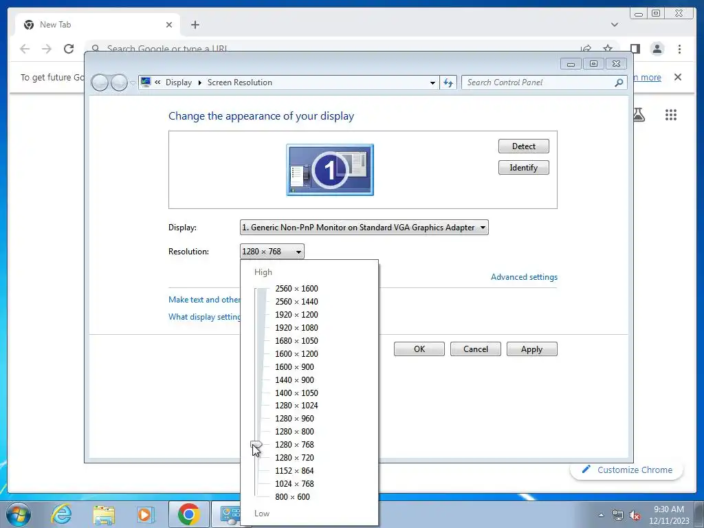Screen dimensions: 704x528
Task: Click the Screen Resolution breadcrumb
Action: (240, 82)
